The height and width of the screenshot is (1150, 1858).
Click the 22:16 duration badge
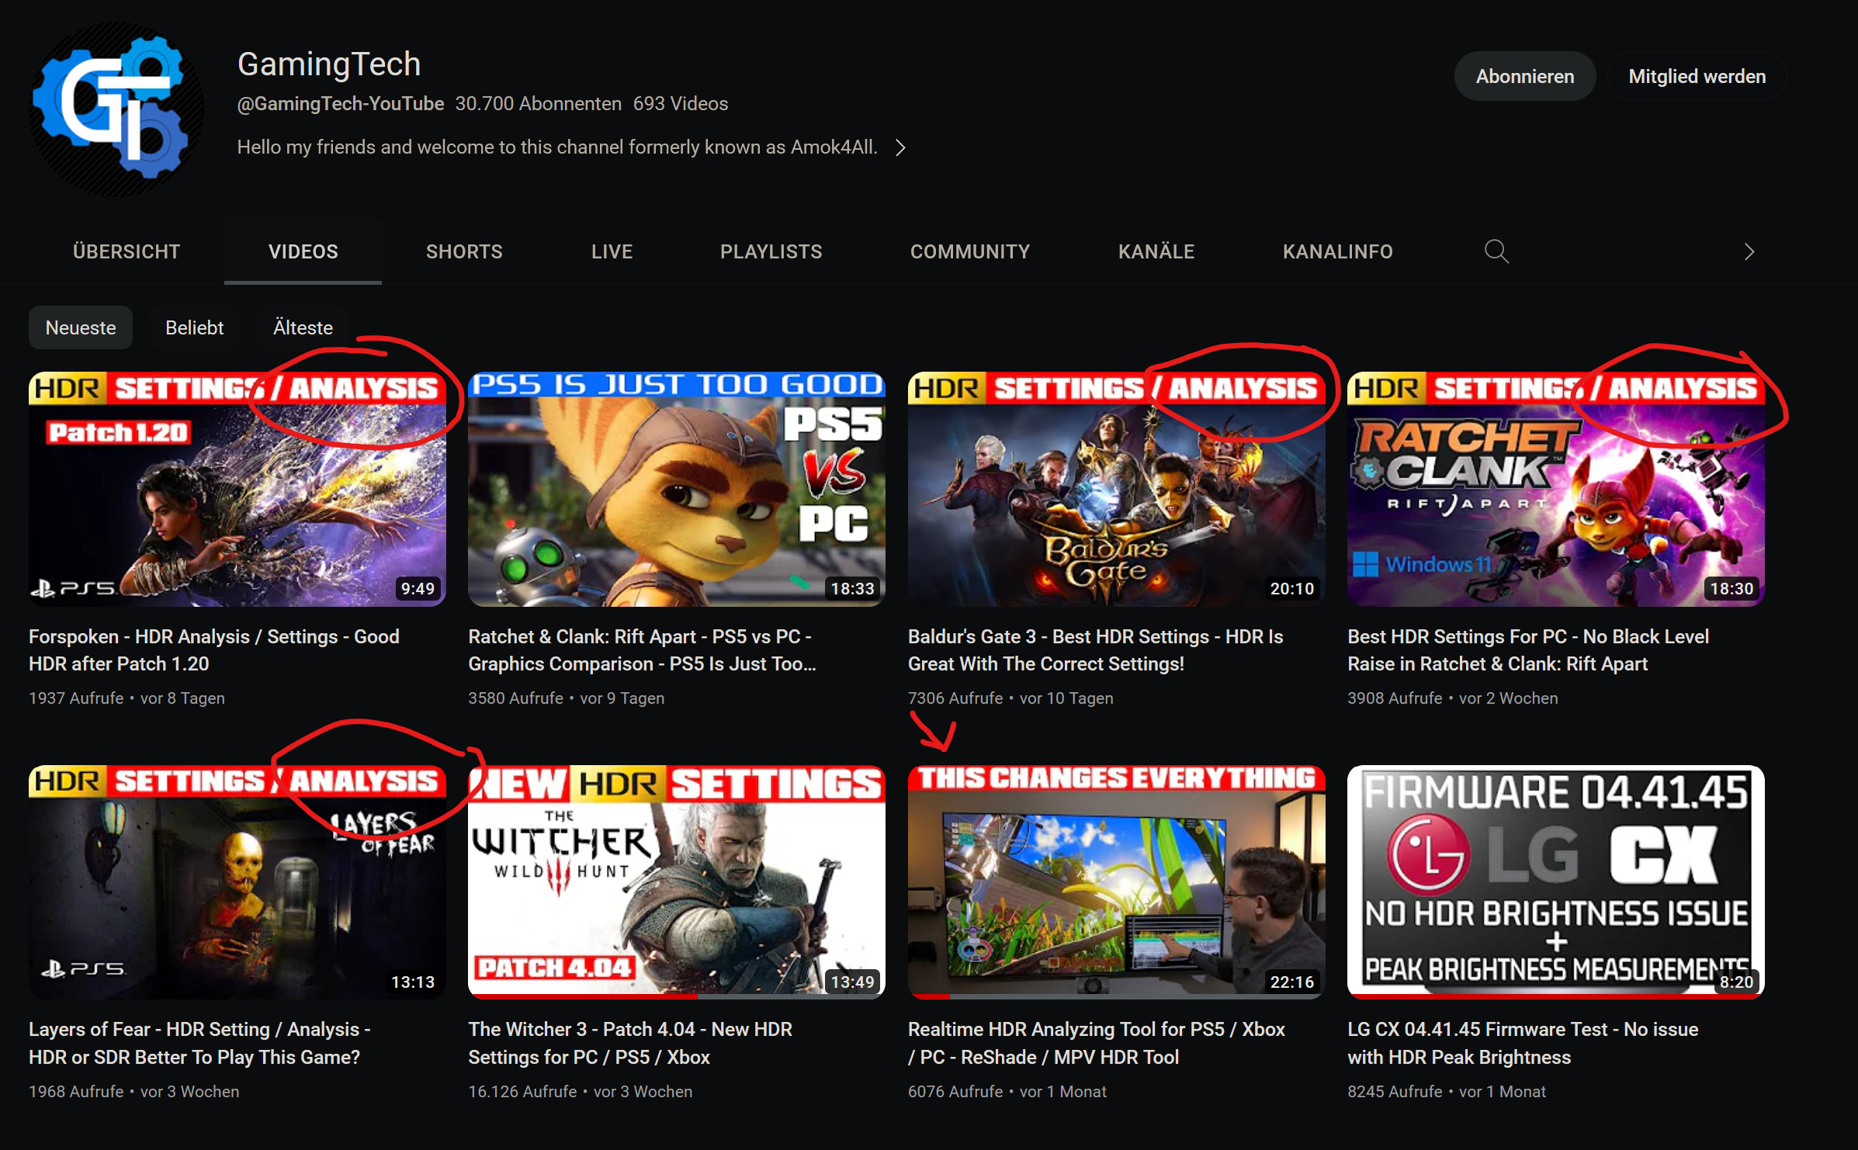coord(1292,982)
